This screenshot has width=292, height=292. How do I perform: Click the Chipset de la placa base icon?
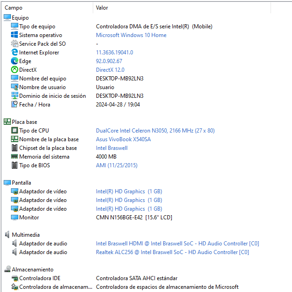15,148
